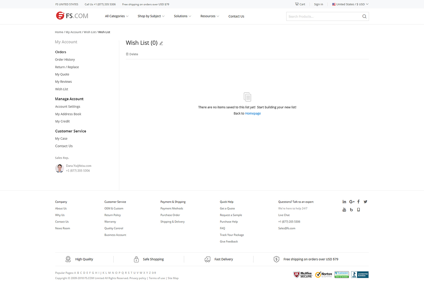Viewport: 424px width, 289px height.
Task: Click the Homepage link
Action: point(253,113)
